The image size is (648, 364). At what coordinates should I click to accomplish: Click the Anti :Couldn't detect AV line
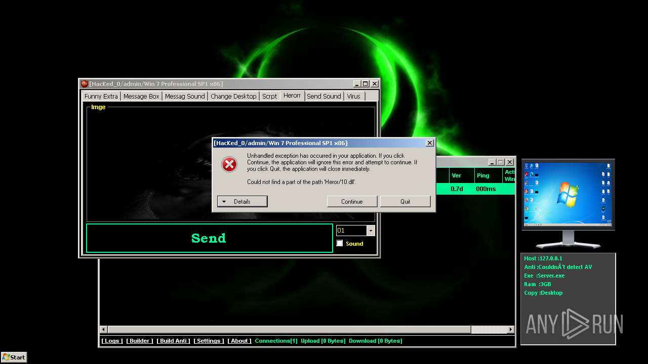tap(558, 267)
